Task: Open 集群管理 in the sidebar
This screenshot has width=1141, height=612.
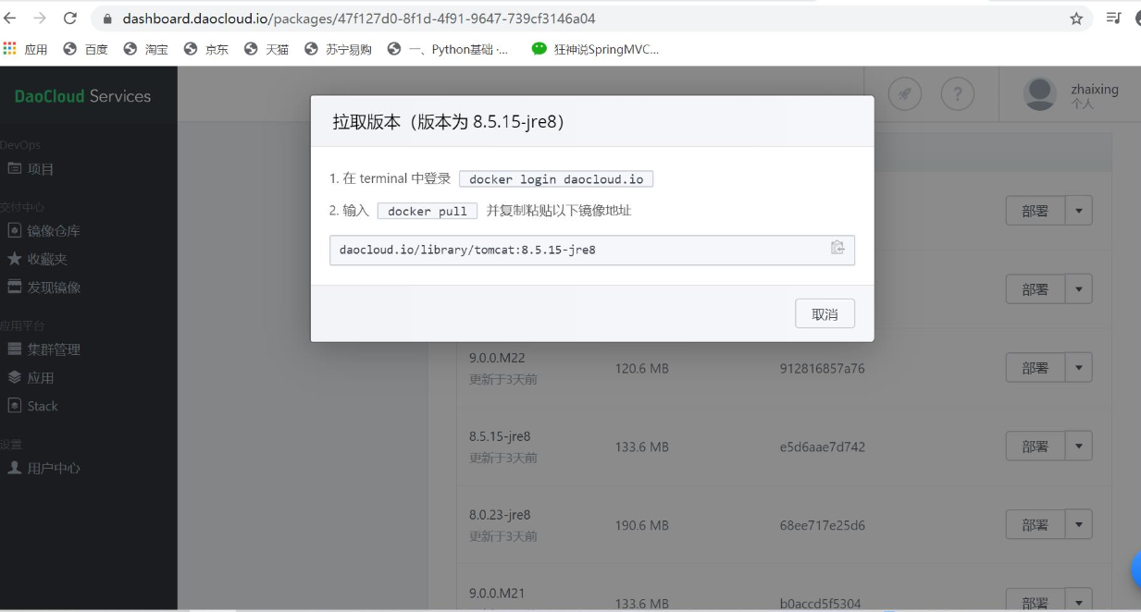Action: click(43, 349)
